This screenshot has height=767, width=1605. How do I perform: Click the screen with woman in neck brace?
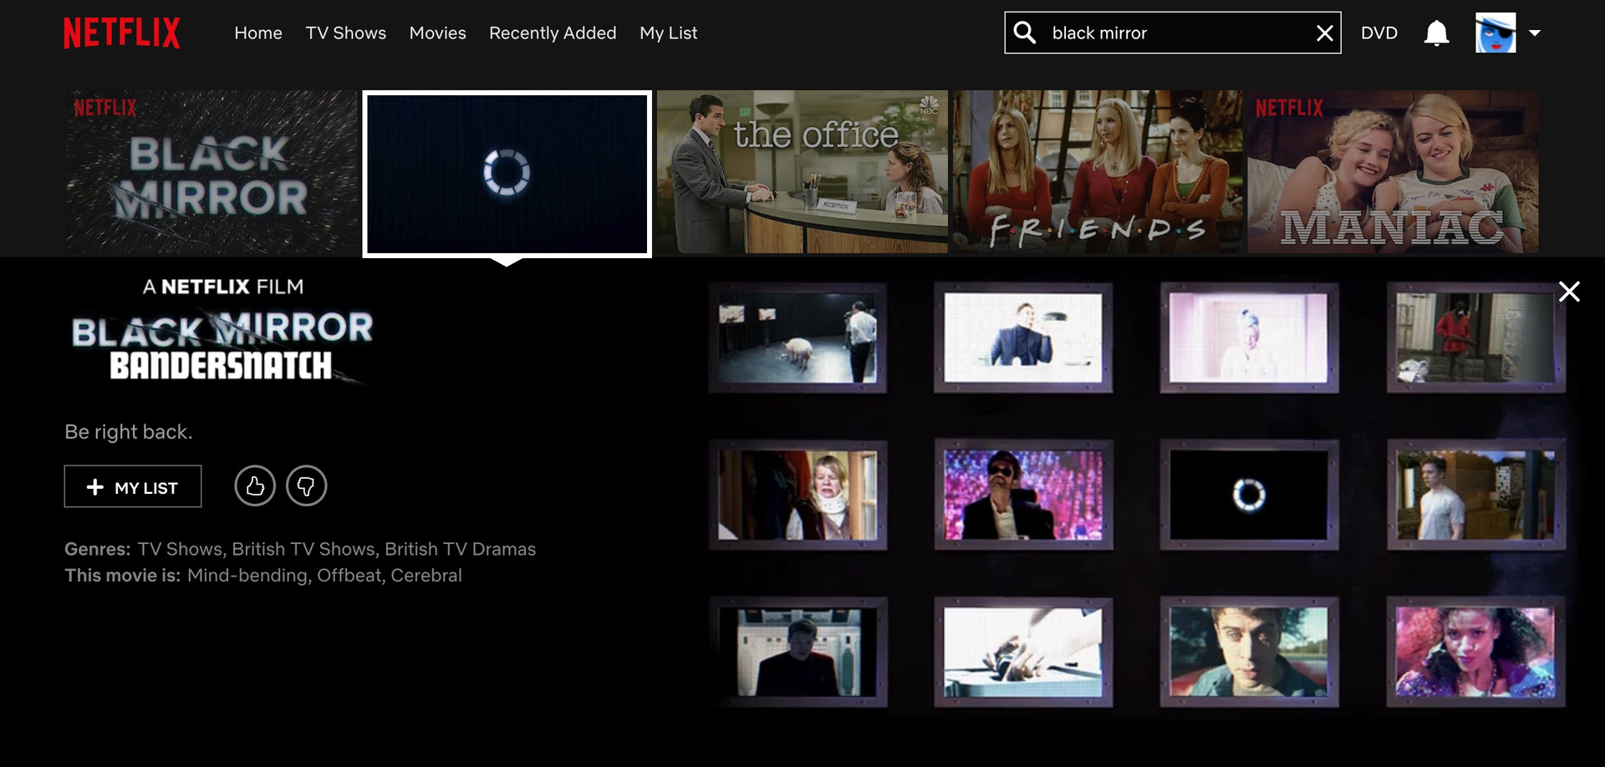797,495
